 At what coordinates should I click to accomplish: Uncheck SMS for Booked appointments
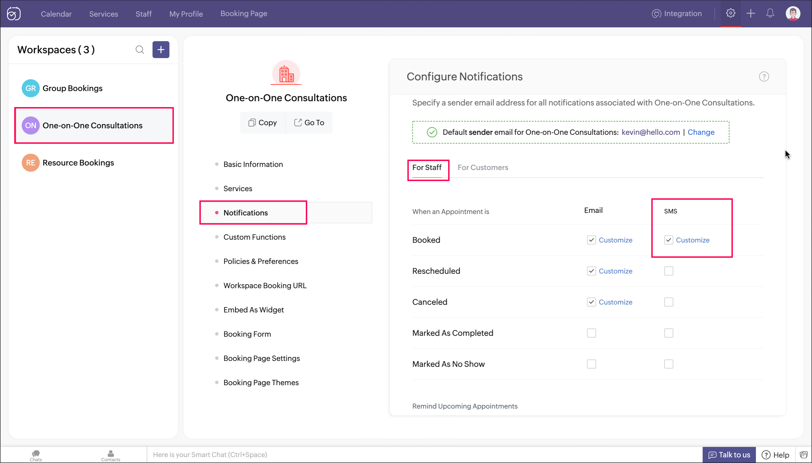point(668,240)
